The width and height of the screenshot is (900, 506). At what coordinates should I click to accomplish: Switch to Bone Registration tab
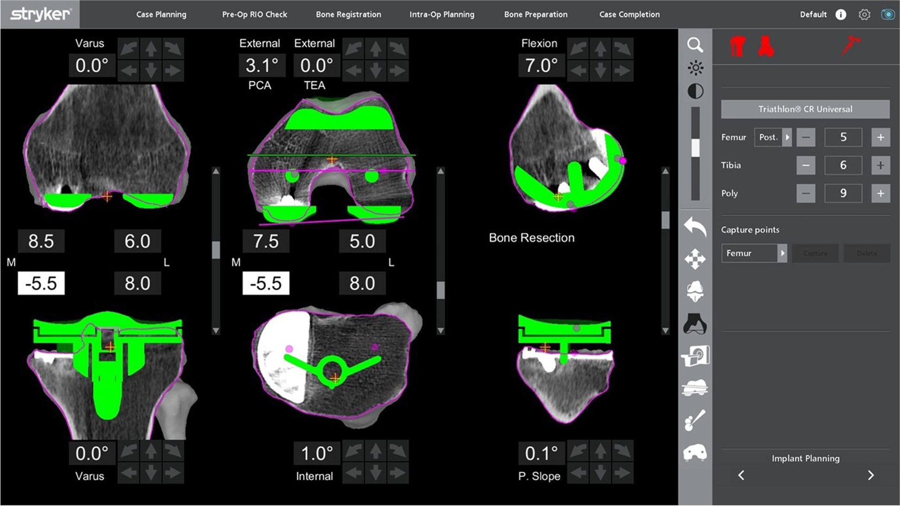(x=349, y=14)
